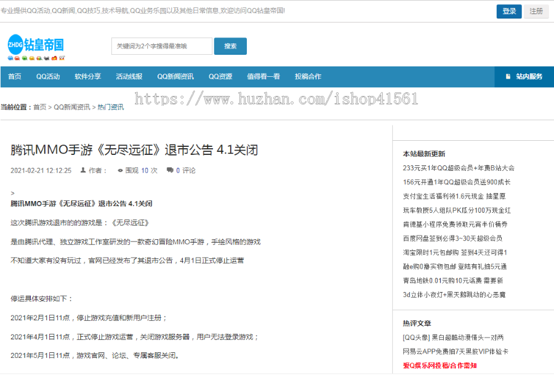Viewport: 554px width, 375px height.
Task: Click the line 2021年4月1日11点，正式停止游戏运营
Action: coord(135,337)
